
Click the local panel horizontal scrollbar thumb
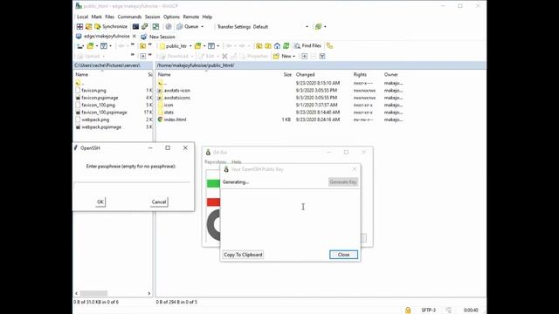[x=93, y=293]
